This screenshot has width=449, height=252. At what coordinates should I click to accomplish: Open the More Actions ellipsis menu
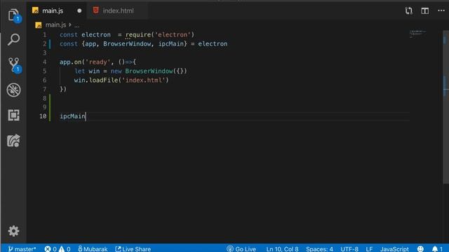pyautogui.click(x=441, y=10)
